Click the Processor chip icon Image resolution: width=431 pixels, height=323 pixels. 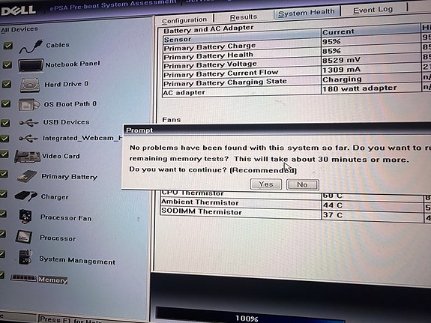pyautogui.click(x=24, y=237)
